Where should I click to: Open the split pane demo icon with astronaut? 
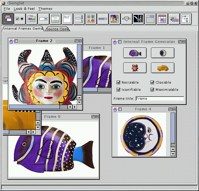138,19
